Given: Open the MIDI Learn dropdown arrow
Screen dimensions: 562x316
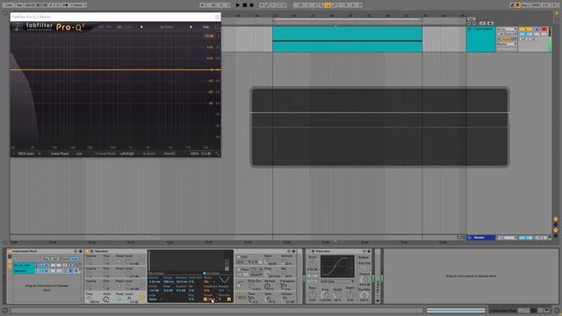Looking at the screenshot, I should pyautogui.click(x=40, y=154).
